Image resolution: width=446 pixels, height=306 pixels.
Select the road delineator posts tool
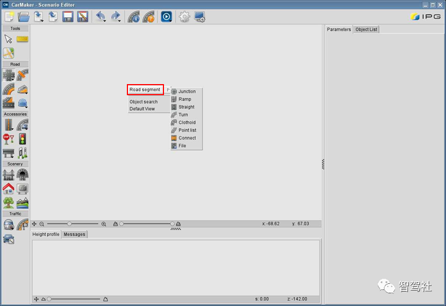click(x=23, y=153)
